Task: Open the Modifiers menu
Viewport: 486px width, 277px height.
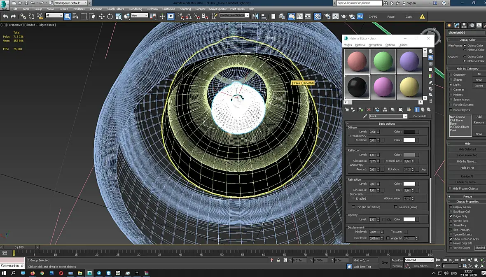Action: [x=79, y=9]
